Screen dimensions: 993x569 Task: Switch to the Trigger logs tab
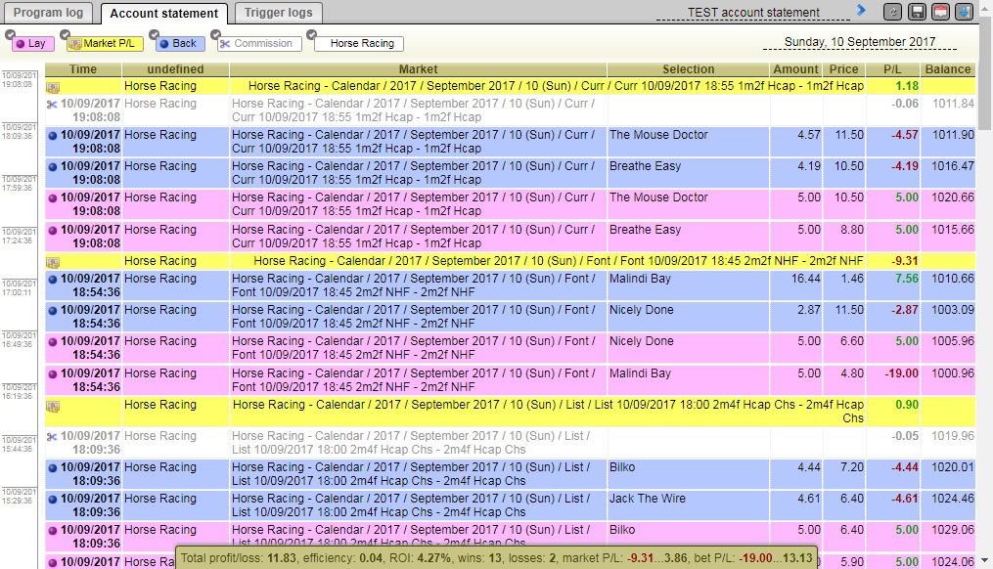pyautogui.click(x=279, y=13)
